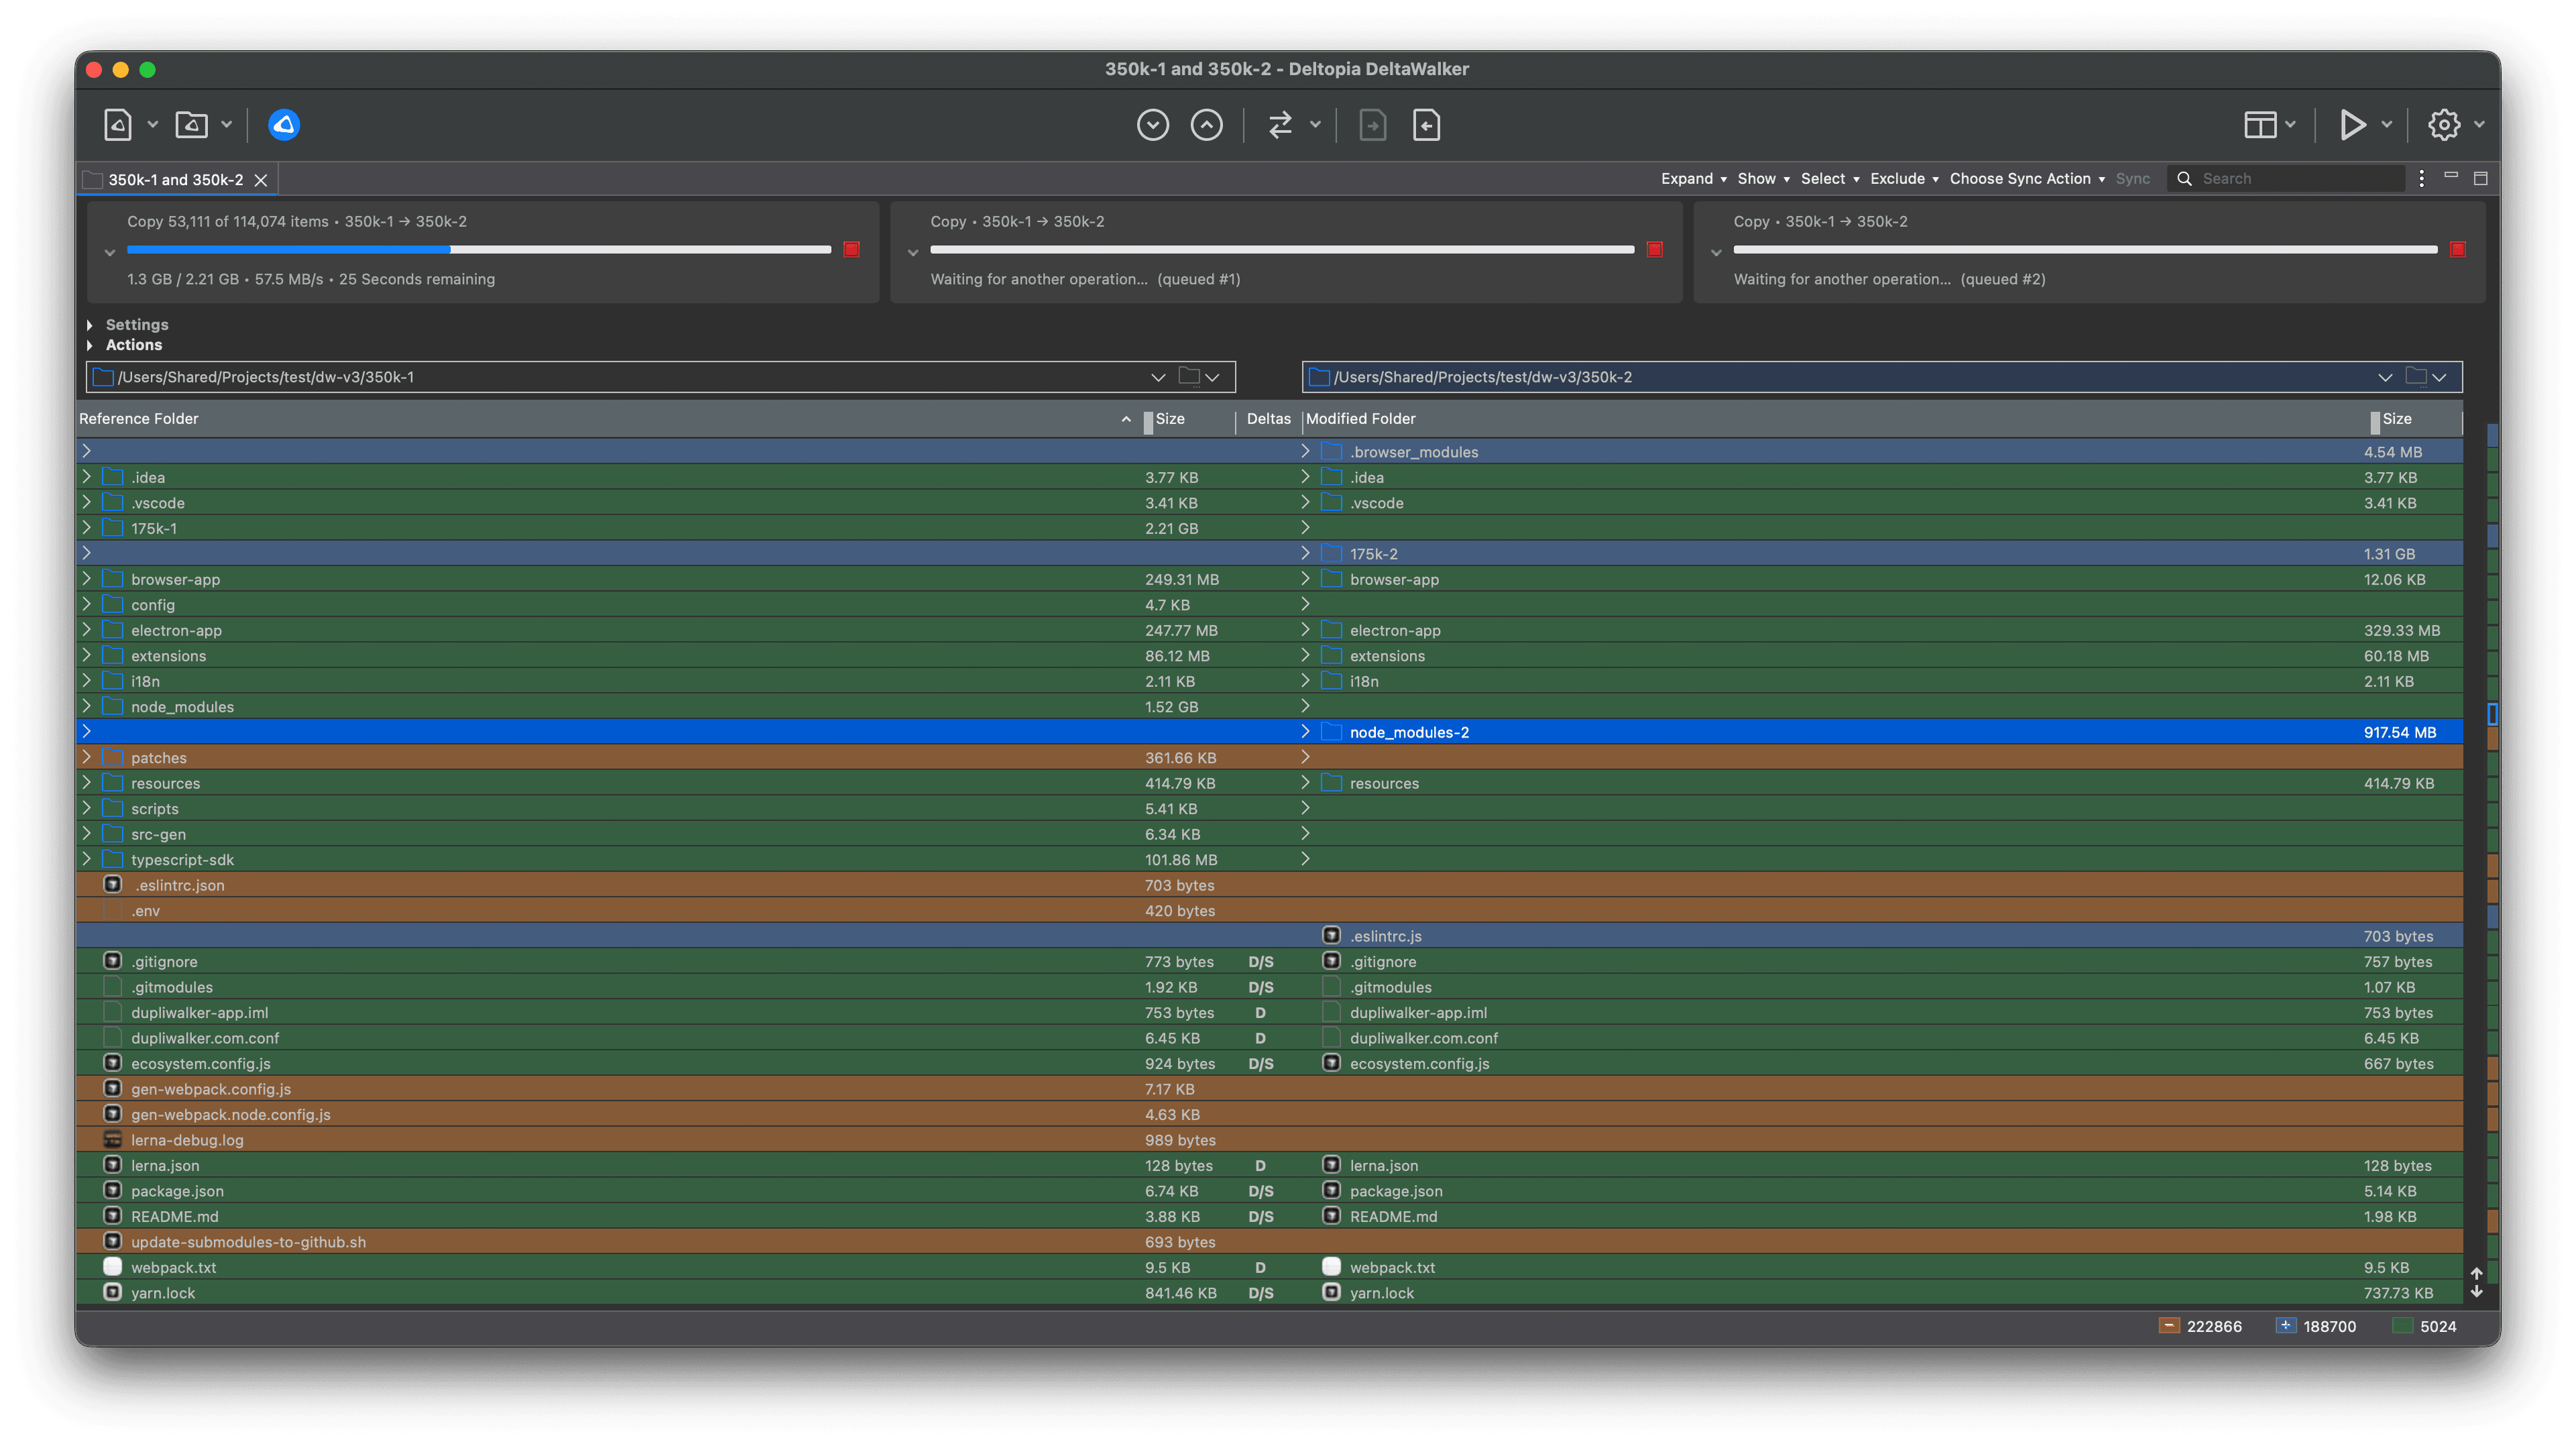
Task: Click the layout columns icon
Action: click(2260, 125)
